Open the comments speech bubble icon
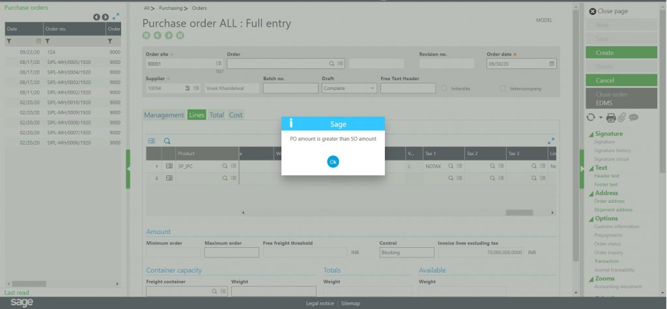Viewport: 667px width, 309px height. [634, 117]
